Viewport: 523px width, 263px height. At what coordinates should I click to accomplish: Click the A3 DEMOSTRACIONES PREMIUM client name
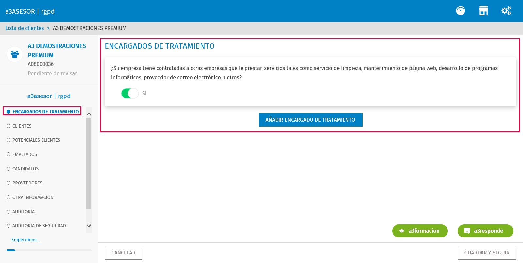click(x=57, y=51)
